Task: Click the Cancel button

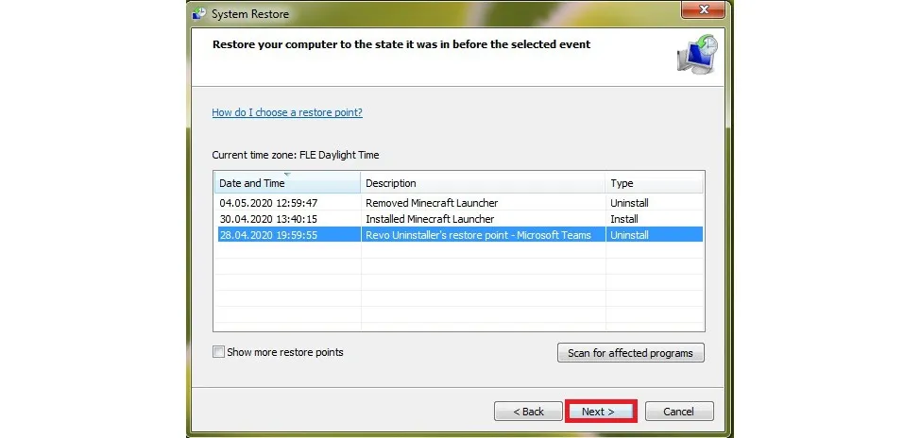Action: point(679,412)
